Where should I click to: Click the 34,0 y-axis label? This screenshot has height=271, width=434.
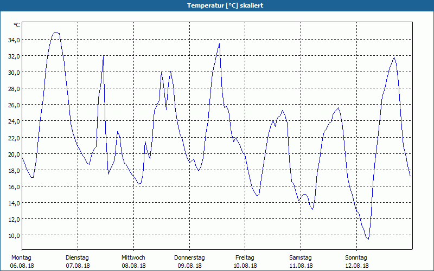[x=14, y=40]
